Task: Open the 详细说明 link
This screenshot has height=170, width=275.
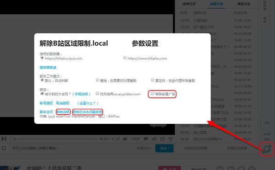Action: coord(82,94)
